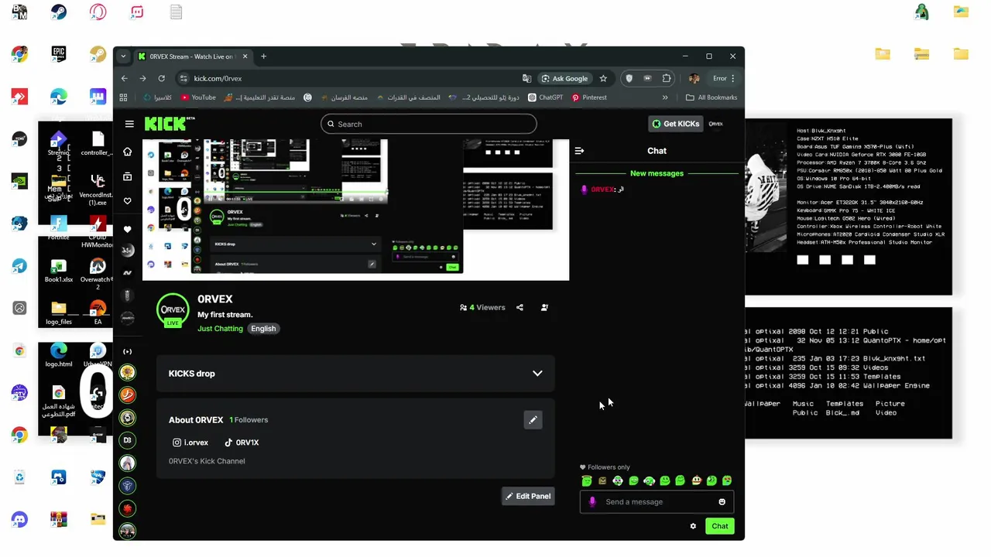Click the English language tag

(263, 328)
